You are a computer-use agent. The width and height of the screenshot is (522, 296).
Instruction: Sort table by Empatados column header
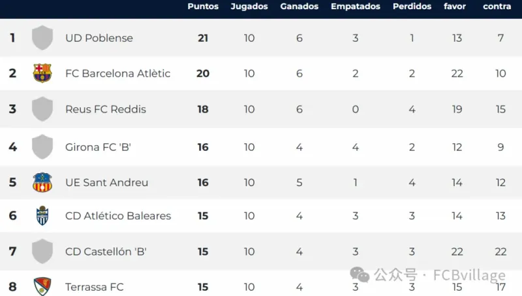point(356,7)
